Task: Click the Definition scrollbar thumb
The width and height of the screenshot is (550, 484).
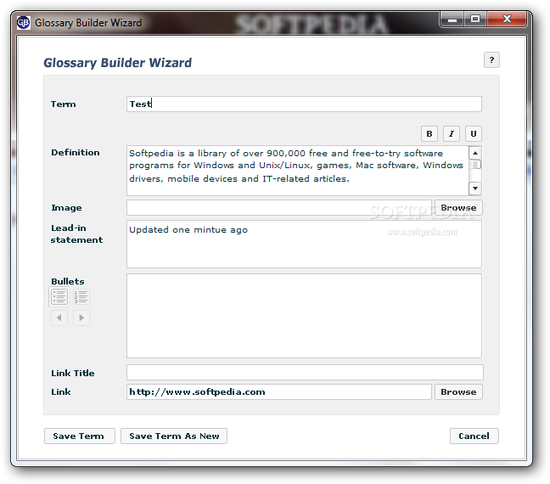Action: pos(475,165)
